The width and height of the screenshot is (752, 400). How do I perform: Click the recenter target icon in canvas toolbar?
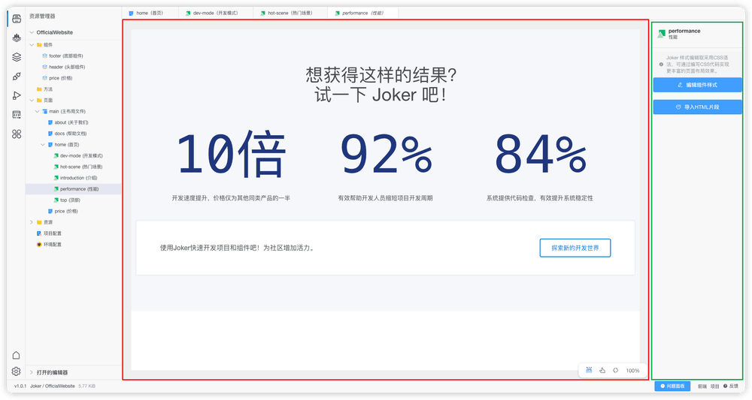tap(615, 370)
